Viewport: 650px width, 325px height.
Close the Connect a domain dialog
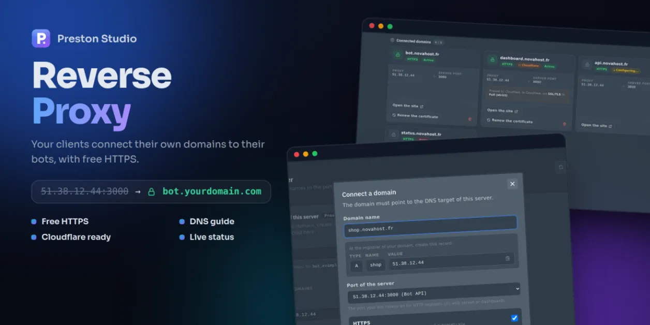(512, 184)
